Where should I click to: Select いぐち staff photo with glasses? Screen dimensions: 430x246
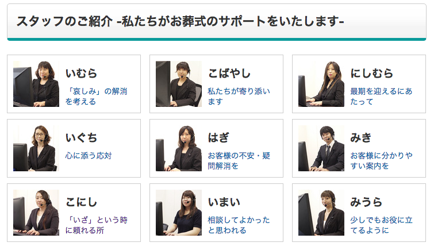36,148
